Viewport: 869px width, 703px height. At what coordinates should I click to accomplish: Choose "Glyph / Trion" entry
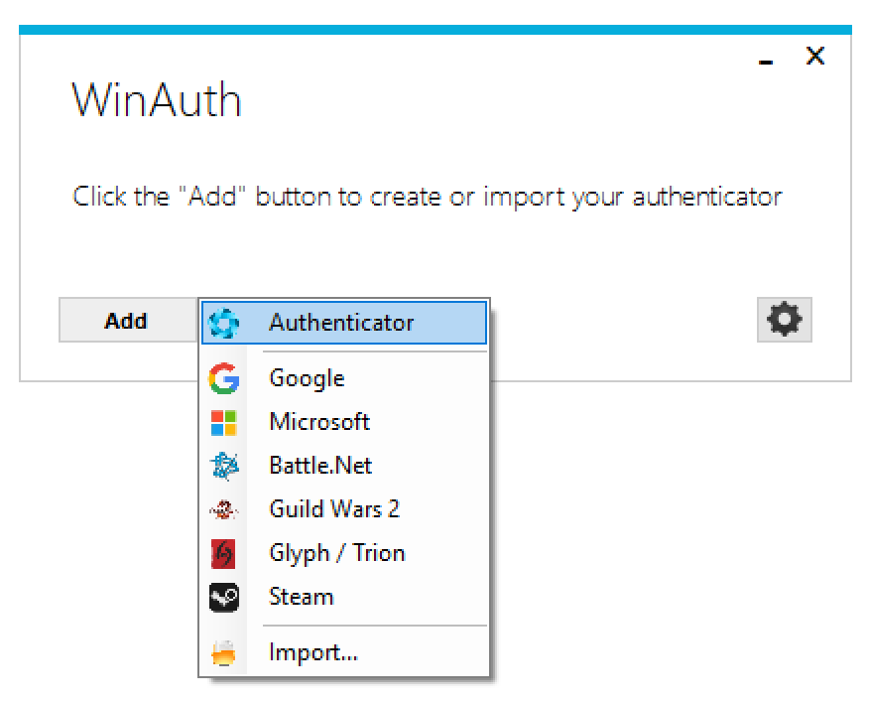(x=337, y=553)
